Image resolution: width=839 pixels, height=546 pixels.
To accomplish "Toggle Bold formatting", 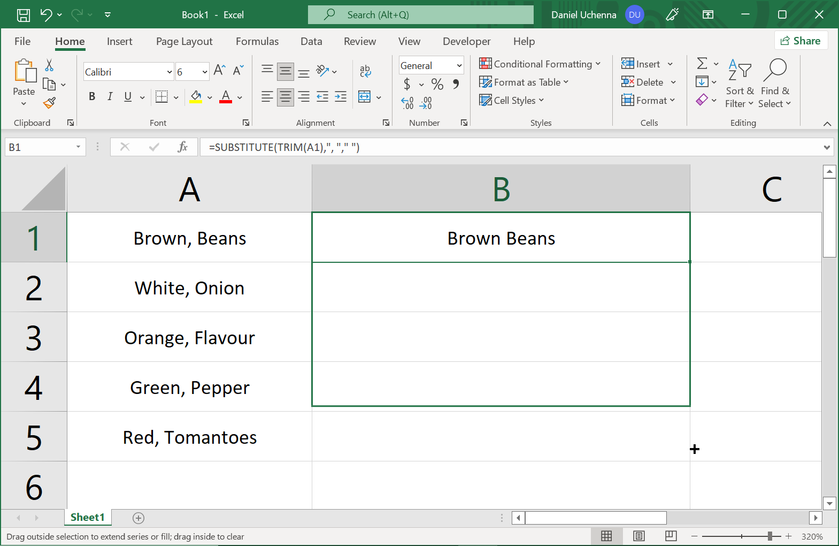I will (x=92, y=96).
